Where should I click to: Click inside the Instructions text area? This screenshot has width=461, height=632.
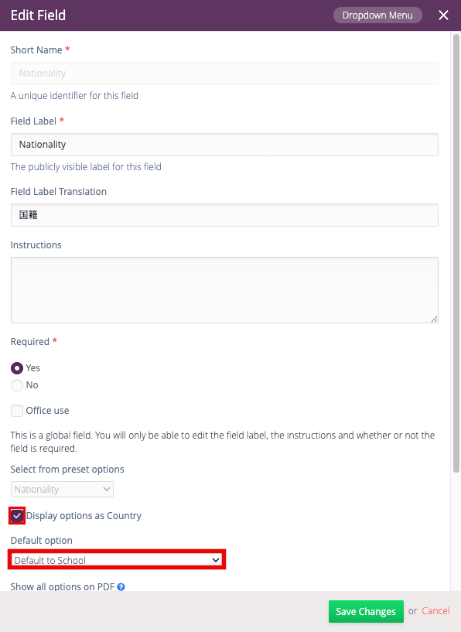coord(224,290)
